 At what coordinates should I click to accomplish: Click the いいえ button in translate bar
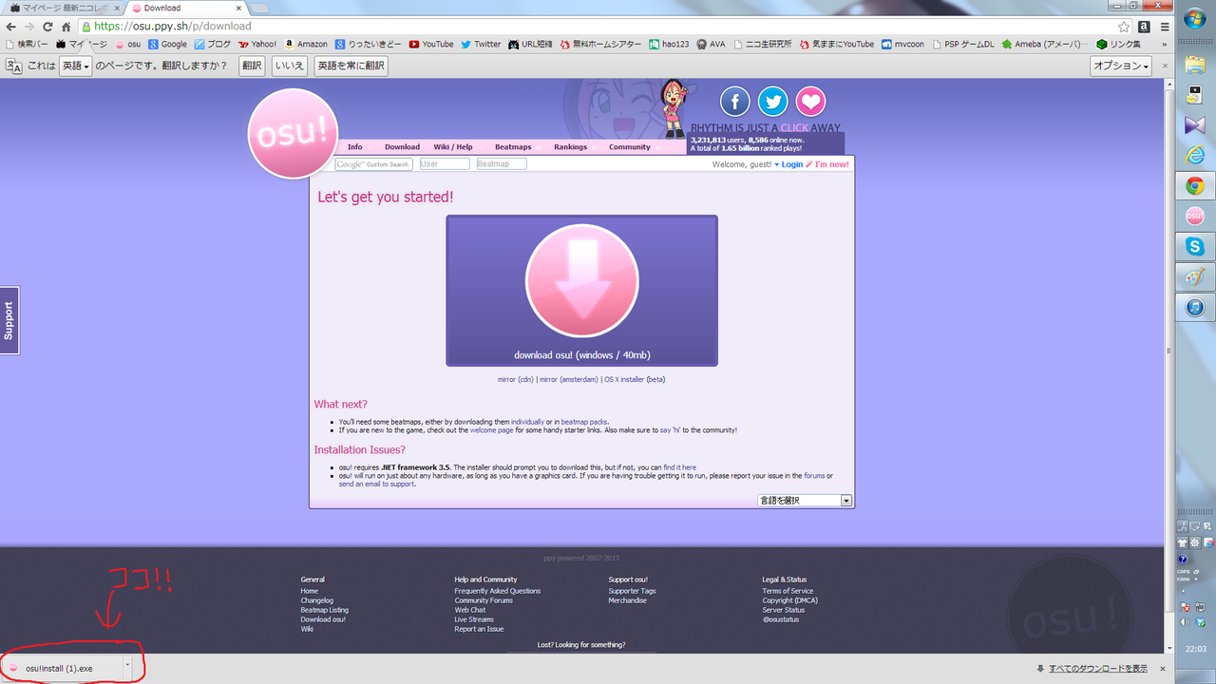[289, 66]
